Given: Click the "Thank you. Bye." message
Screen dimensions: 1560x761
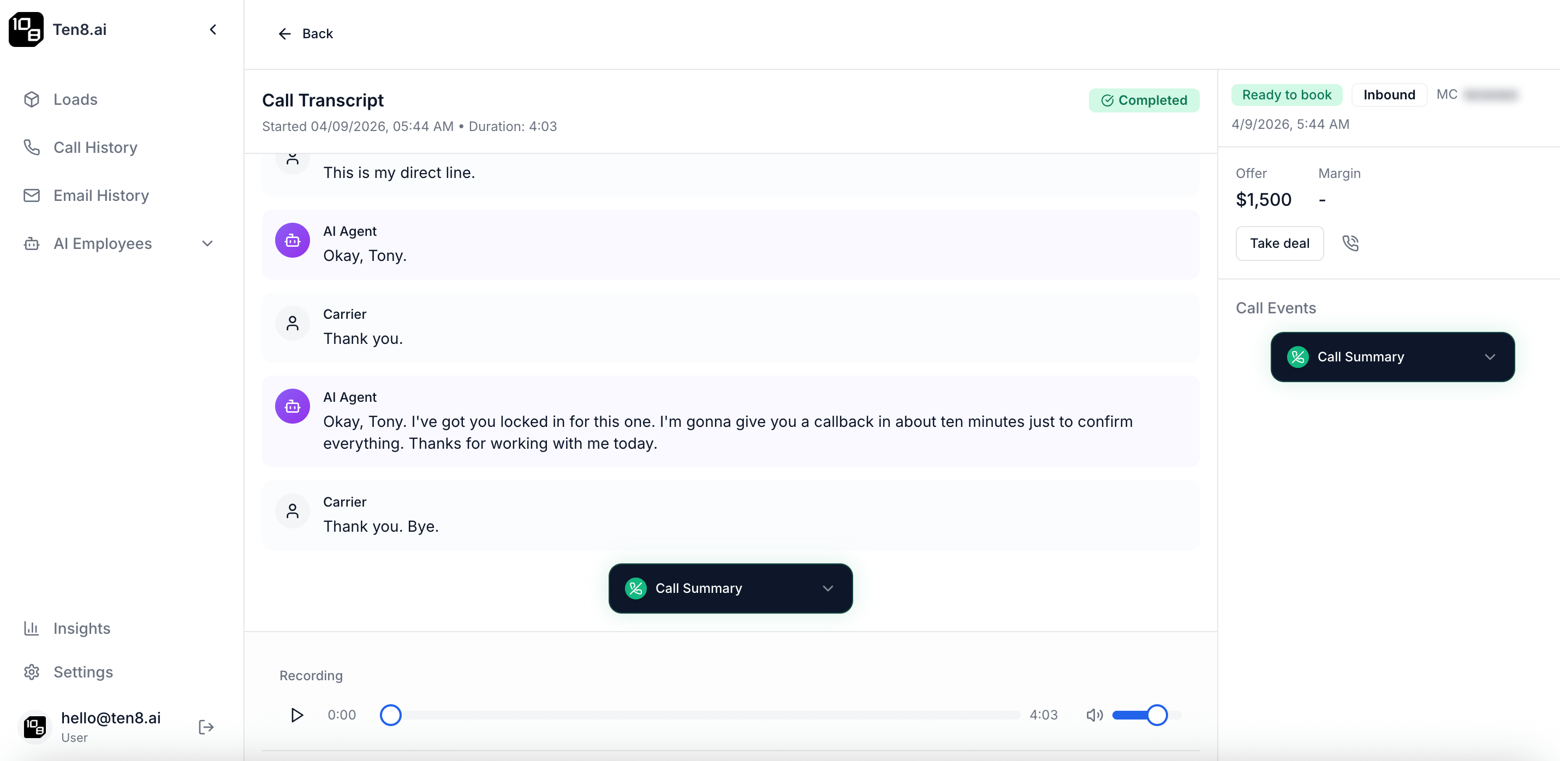Looking at the screenshot, I should tap(381, 526).
